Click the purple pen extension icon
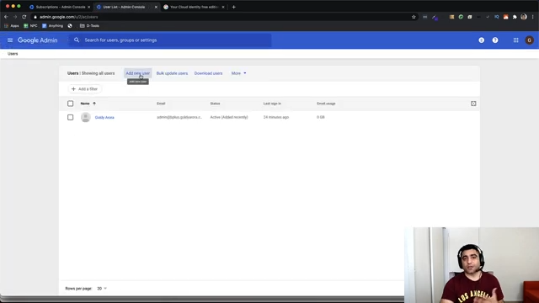This screenshot has height=303, width=539. click(x=435, y=17)
